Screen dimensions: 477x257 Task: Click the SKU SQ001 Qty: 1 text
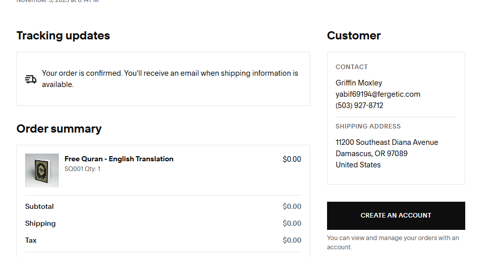(82, 168)
